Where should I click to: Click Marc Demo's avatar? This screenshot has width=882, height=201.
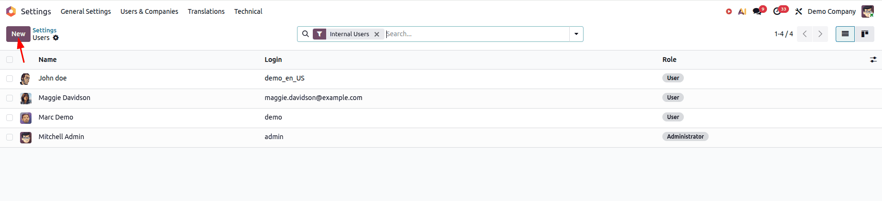[x=26, y=118]
